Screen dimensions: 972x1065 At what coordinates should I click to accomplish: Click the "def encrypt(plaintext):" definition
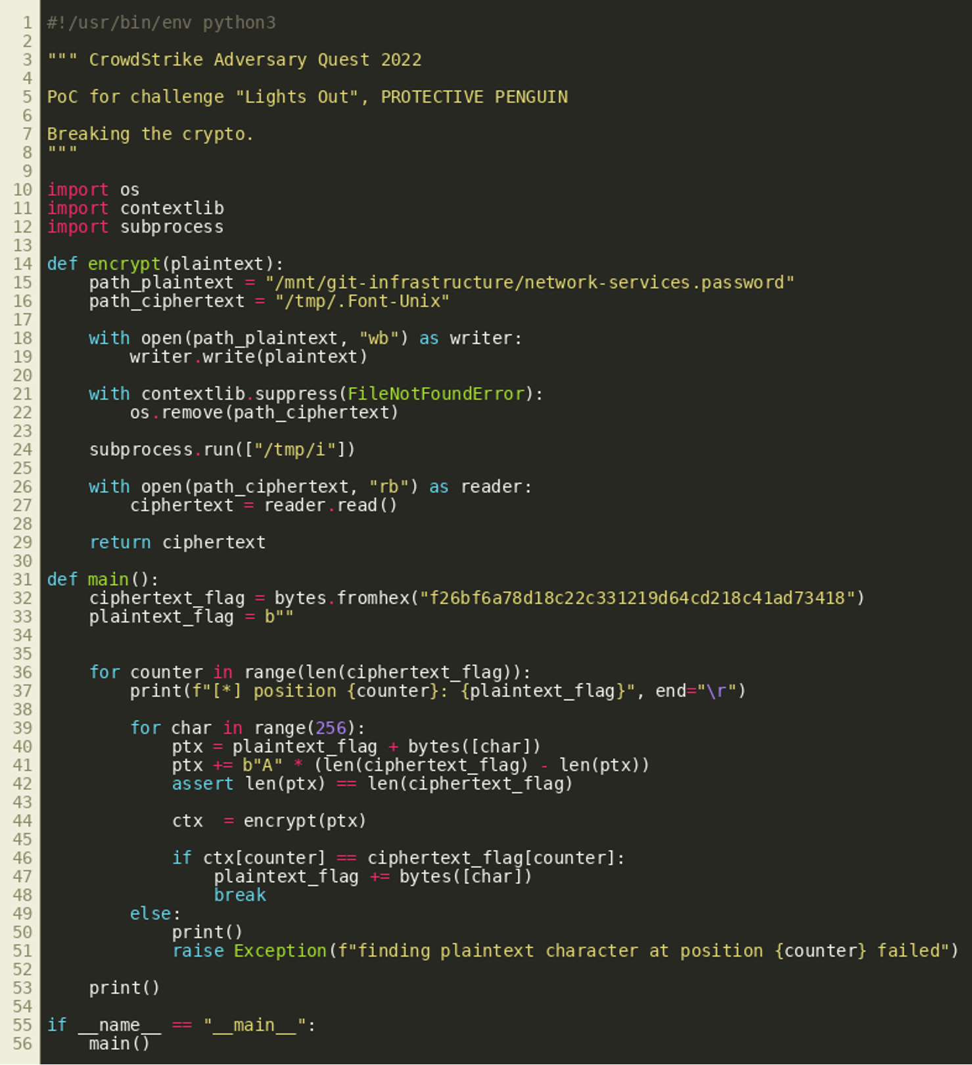(165, 264)
